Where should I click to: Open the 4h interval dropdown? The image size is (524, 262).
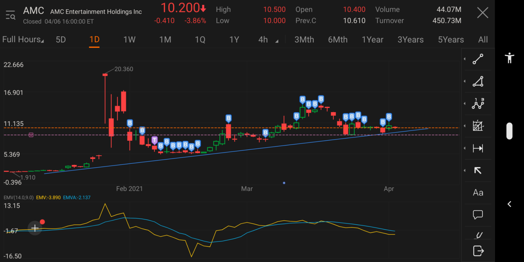point(268,40)
